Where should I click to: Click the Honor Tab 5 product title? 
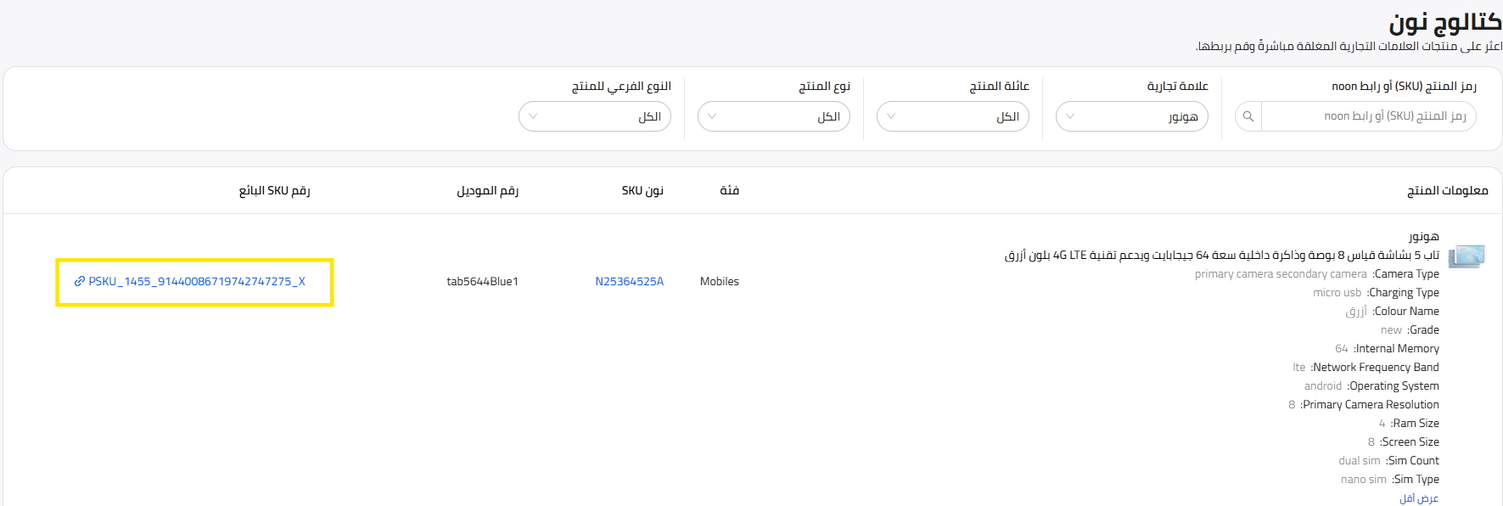pyautogui.click(x=1221, y=255)
